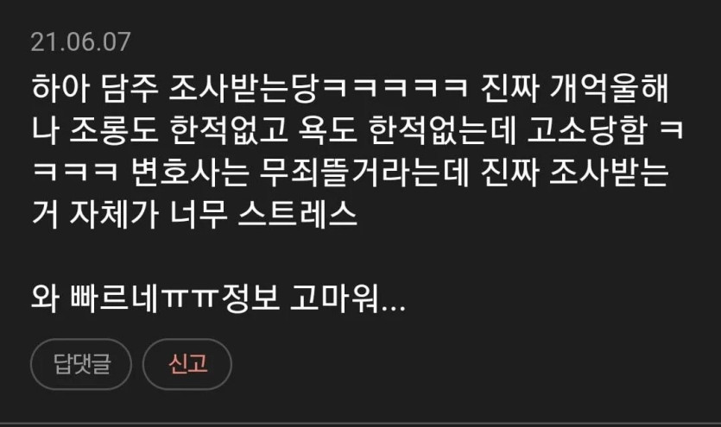This screenshot has width=721, height=427.
Task: Click the word 변호사는 in comment
Action: click(189, 173)
